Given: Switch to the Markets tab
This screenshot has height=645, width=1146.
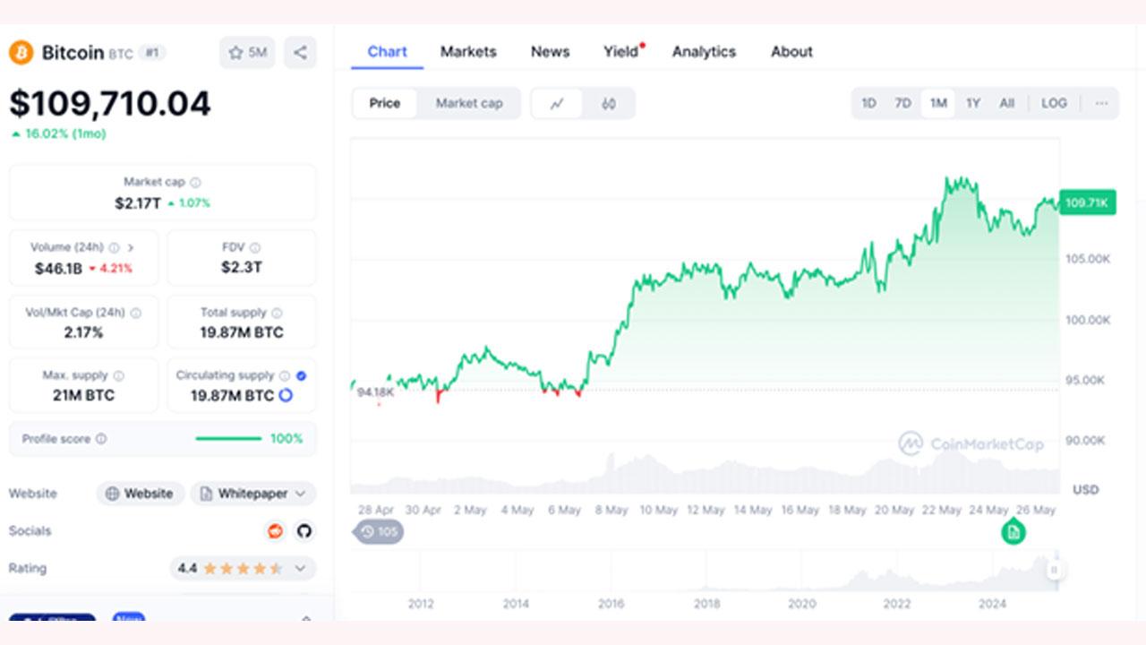Looking at the screenshot, I should (468, 52).
